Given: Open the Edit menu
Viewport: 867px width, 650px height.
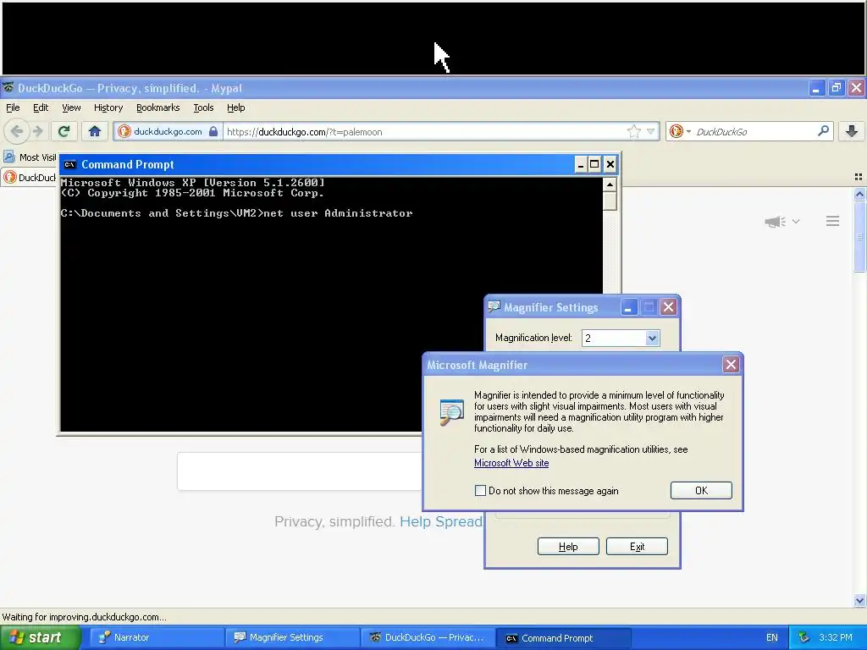Looking at the screenshot, I should click(41, 107).
